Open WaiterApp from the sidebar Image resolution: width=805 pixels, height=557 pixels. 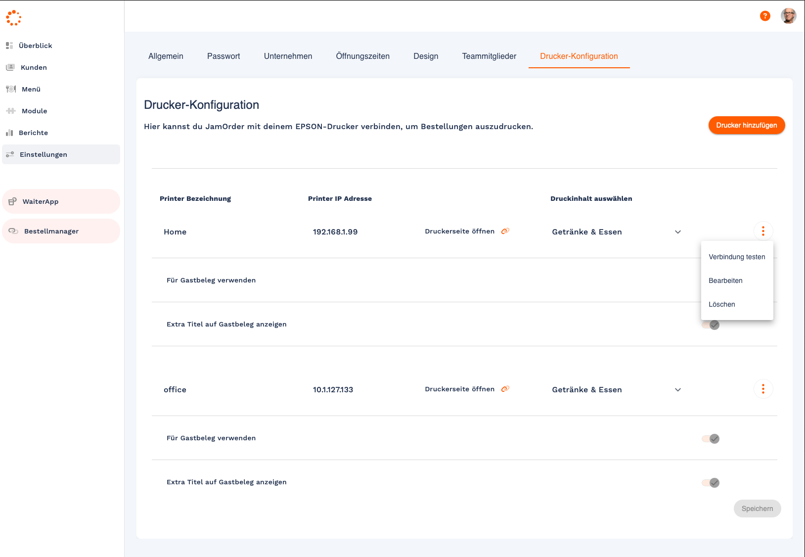pos(41,201)
